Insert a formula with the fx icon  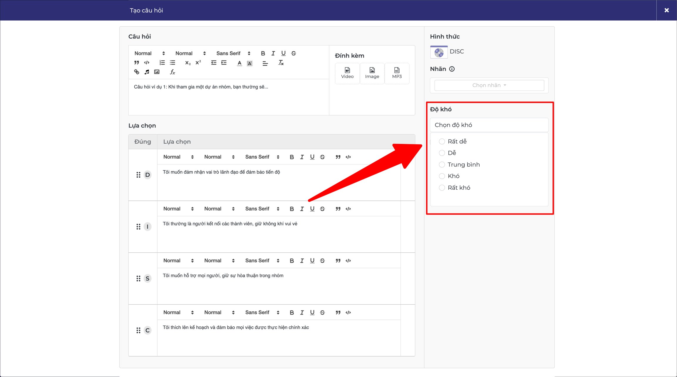pos(172,72)
